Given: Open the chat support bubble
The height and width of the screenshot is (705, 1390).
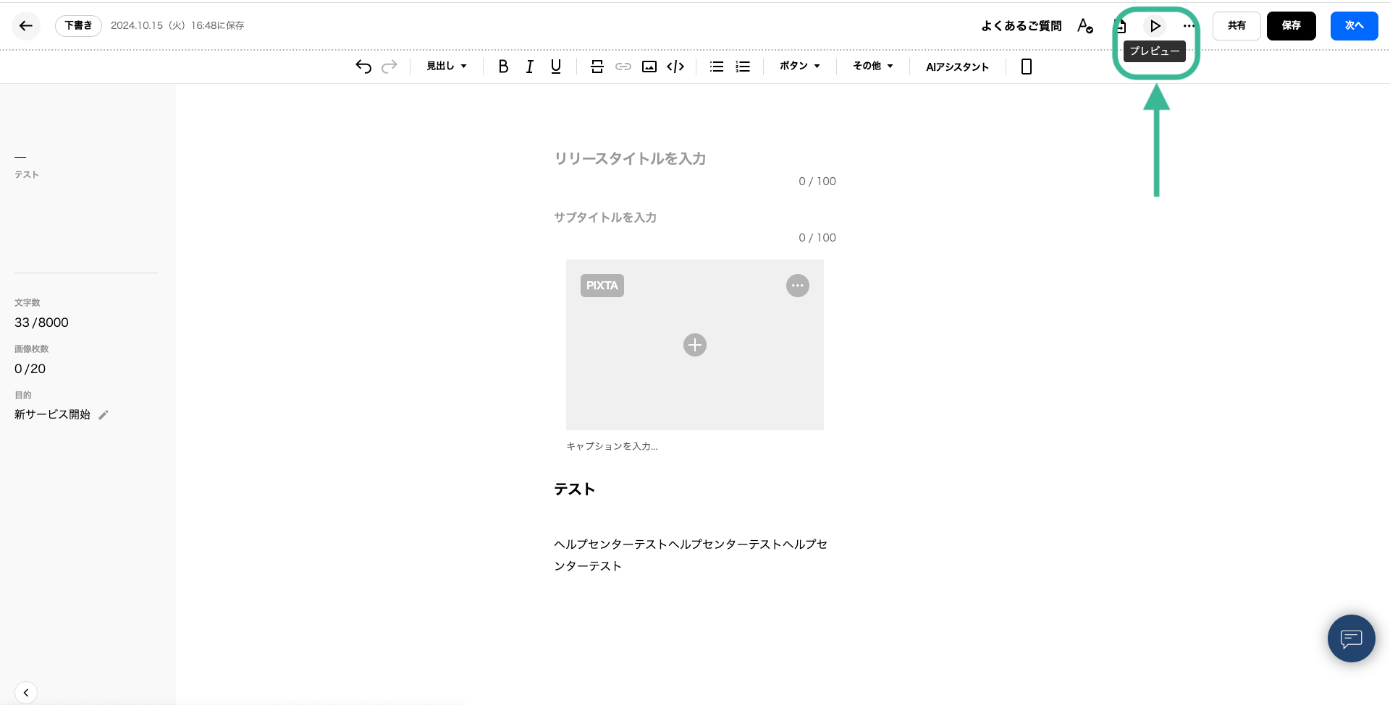Looking at the screenshot, I should point(1351,638).
